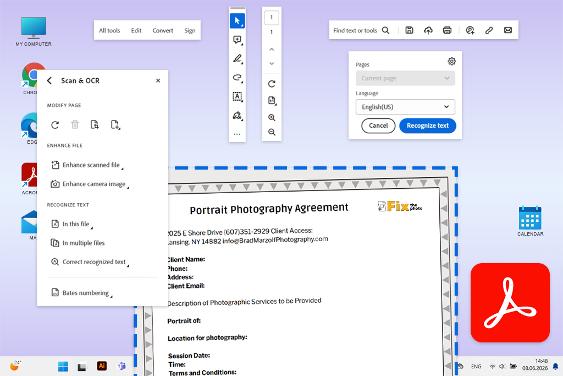Select the highlighter pen tool

237,58
